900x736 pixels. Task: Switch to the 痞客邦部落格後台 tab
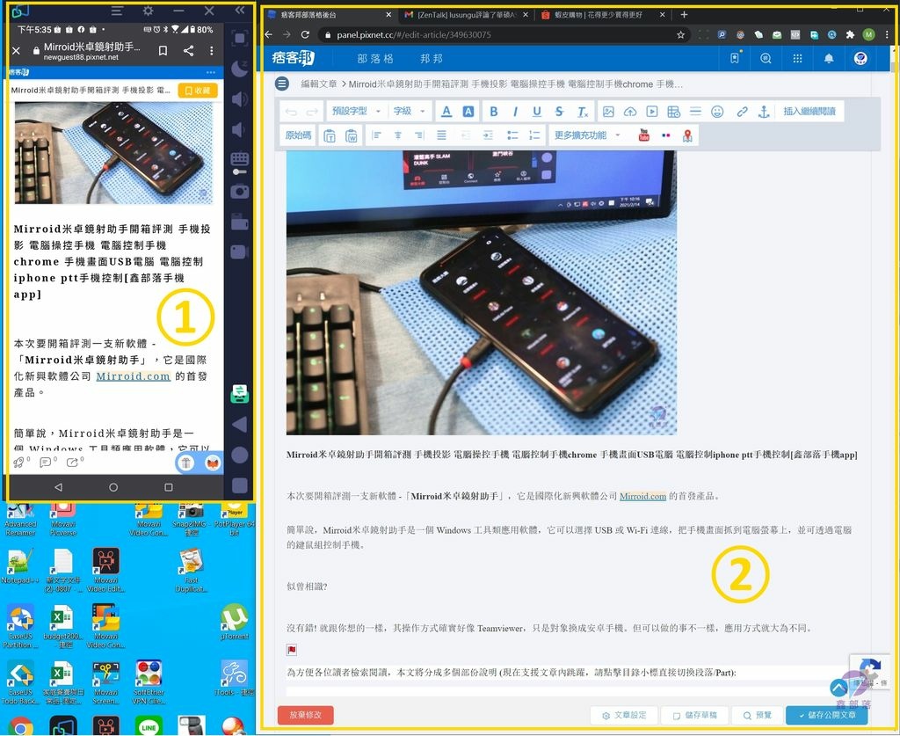click(x=329, y=15)
